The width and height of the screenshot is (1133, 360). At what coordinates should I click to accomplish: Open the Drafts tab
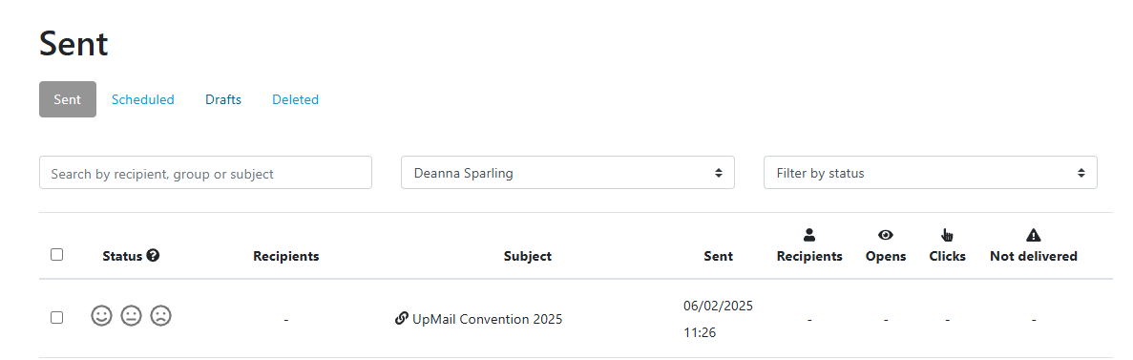tap(223, 99)
